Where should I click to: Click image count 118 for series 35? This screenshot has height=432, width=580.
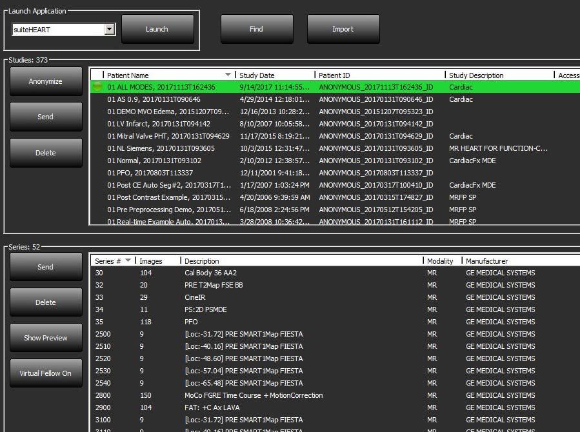[146, 322]
